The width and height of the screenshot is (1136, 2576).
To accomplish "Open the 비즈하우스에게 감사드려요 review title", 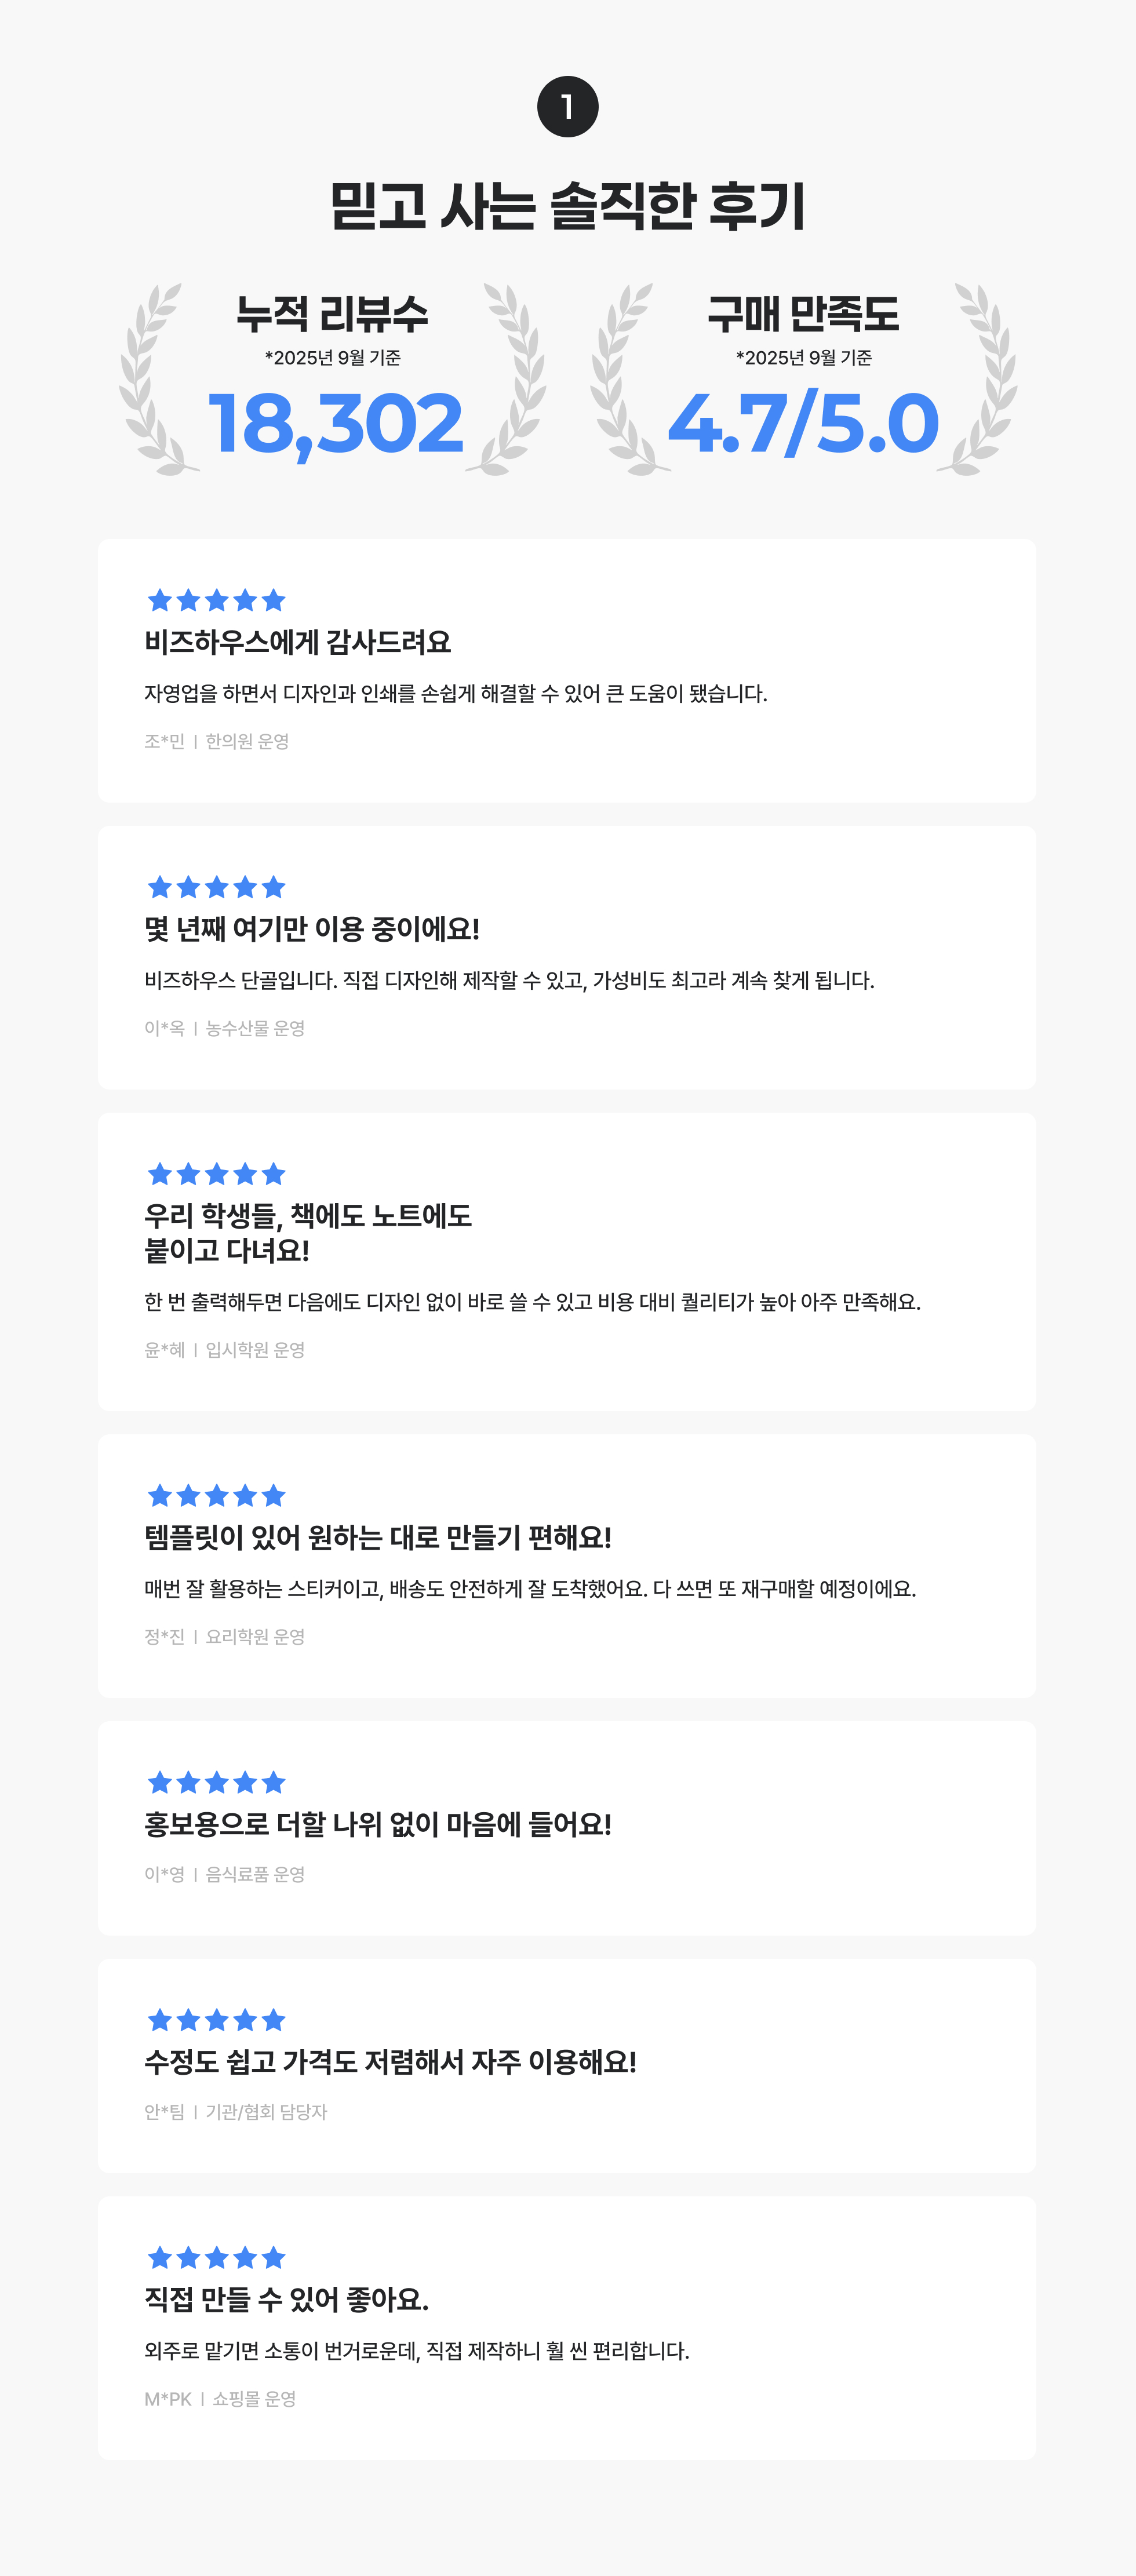I will [x=298, y=642].
